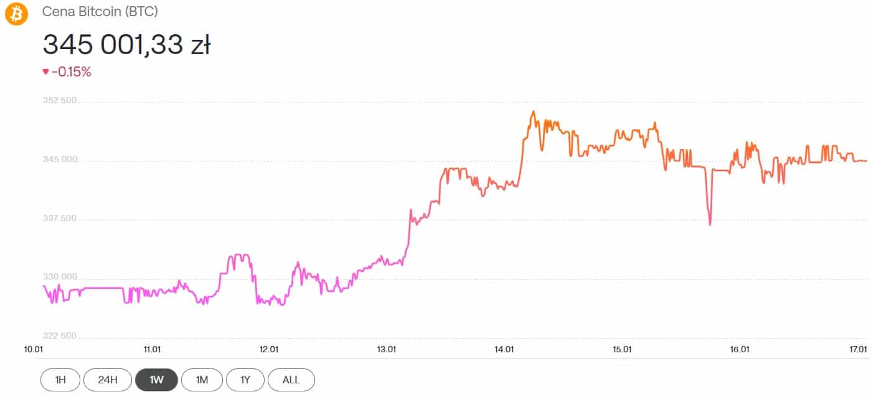Click the Cena Bitcoin (BTC) title
This screenshot has height=397, width=871.
point(98,12)
